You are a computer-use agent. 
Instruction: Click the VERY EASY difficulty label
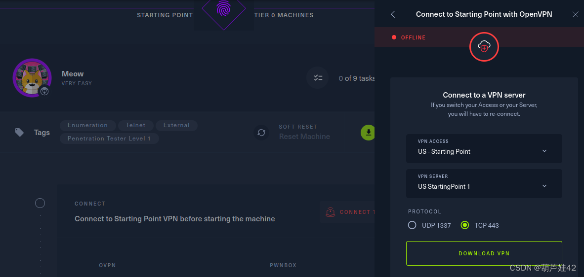(x=77, y=84)
